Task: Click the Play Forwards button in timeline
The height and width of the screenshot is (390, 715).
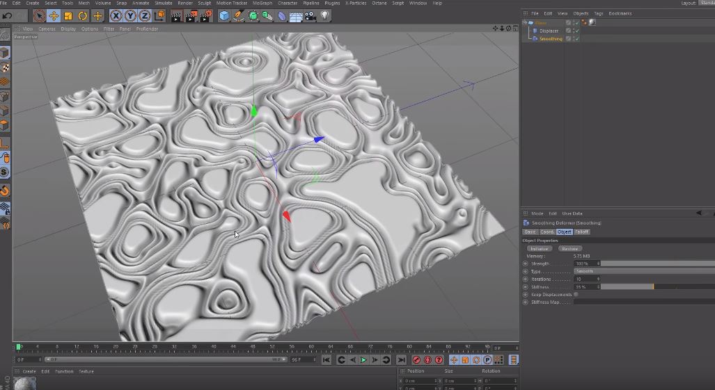Action: pos(363,360)
